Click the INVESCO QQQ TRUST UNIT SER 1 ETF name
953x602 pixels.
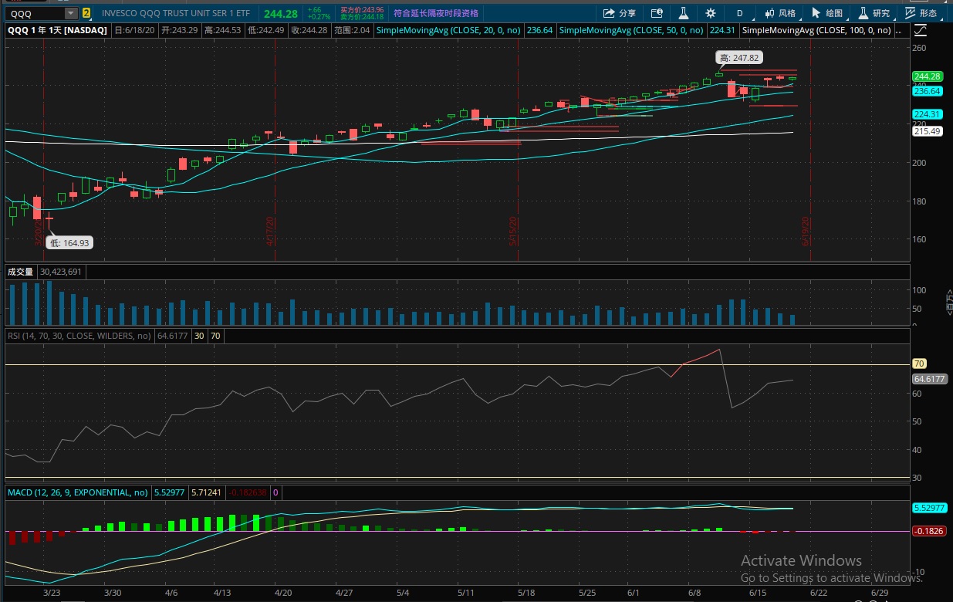[177, 13]
